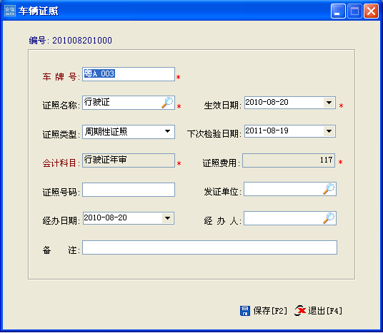Expand the 经办日期 date picker arrow
Image resolution: width=383 pixels, height=333 pixels.
click(x=167, y=218)
